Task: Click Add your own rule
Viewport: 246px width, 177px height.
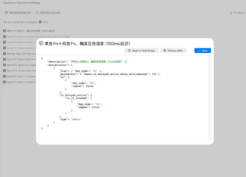Action: coord(48,13)
